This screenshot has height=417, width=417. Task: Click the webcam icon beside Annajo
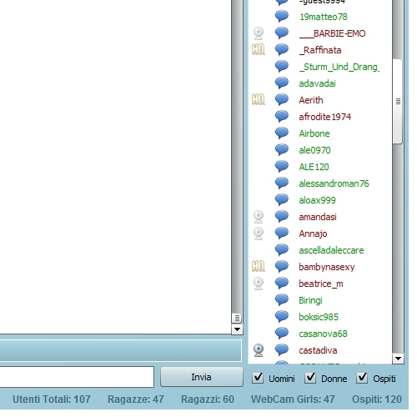click(x=259, y=234)
